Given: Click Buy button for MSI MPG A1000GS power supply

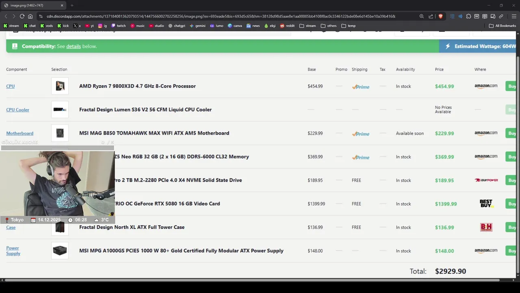Looking at the screenshot, I should [511, 251].
